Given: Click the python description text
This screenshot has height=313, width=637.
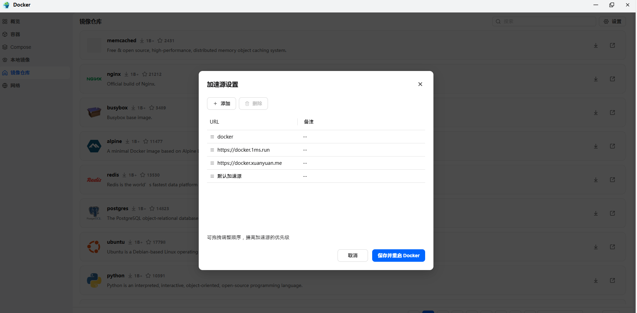Looking at the screenshot, I should [205, 285].
